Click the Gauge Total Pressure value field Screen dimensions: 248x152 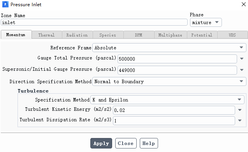click(x=177, y=59)
